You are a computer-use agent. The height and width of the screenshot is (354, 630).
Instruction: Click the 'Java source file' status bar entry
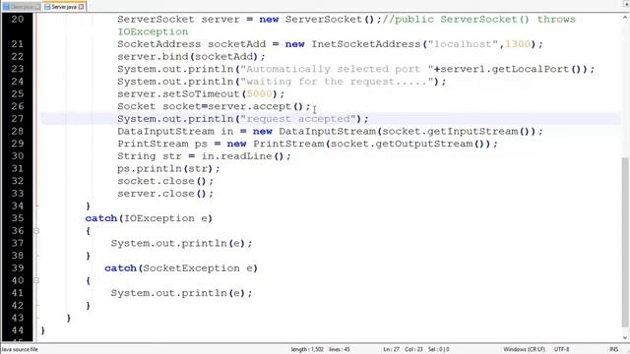click(20, 350)
